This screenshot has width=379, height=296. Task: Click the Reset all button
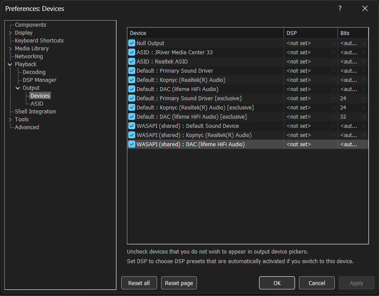click(x=139, y=283)
